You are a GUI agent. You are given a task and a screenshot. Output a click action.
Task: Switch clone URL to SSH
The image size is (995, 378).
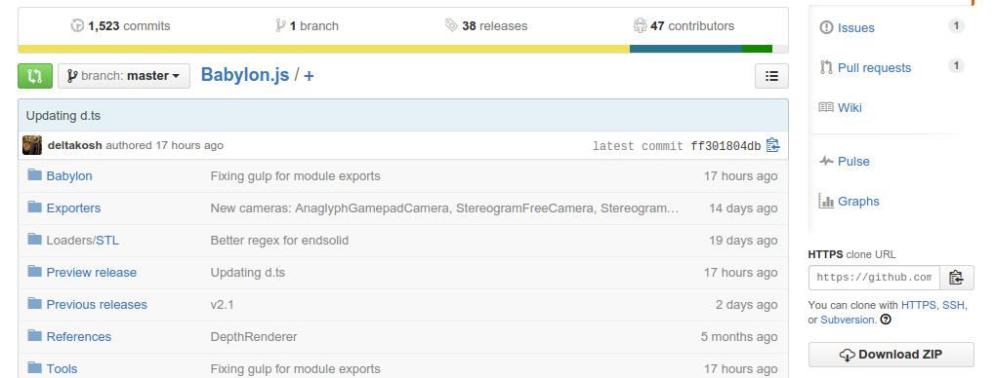coord(953,305)
